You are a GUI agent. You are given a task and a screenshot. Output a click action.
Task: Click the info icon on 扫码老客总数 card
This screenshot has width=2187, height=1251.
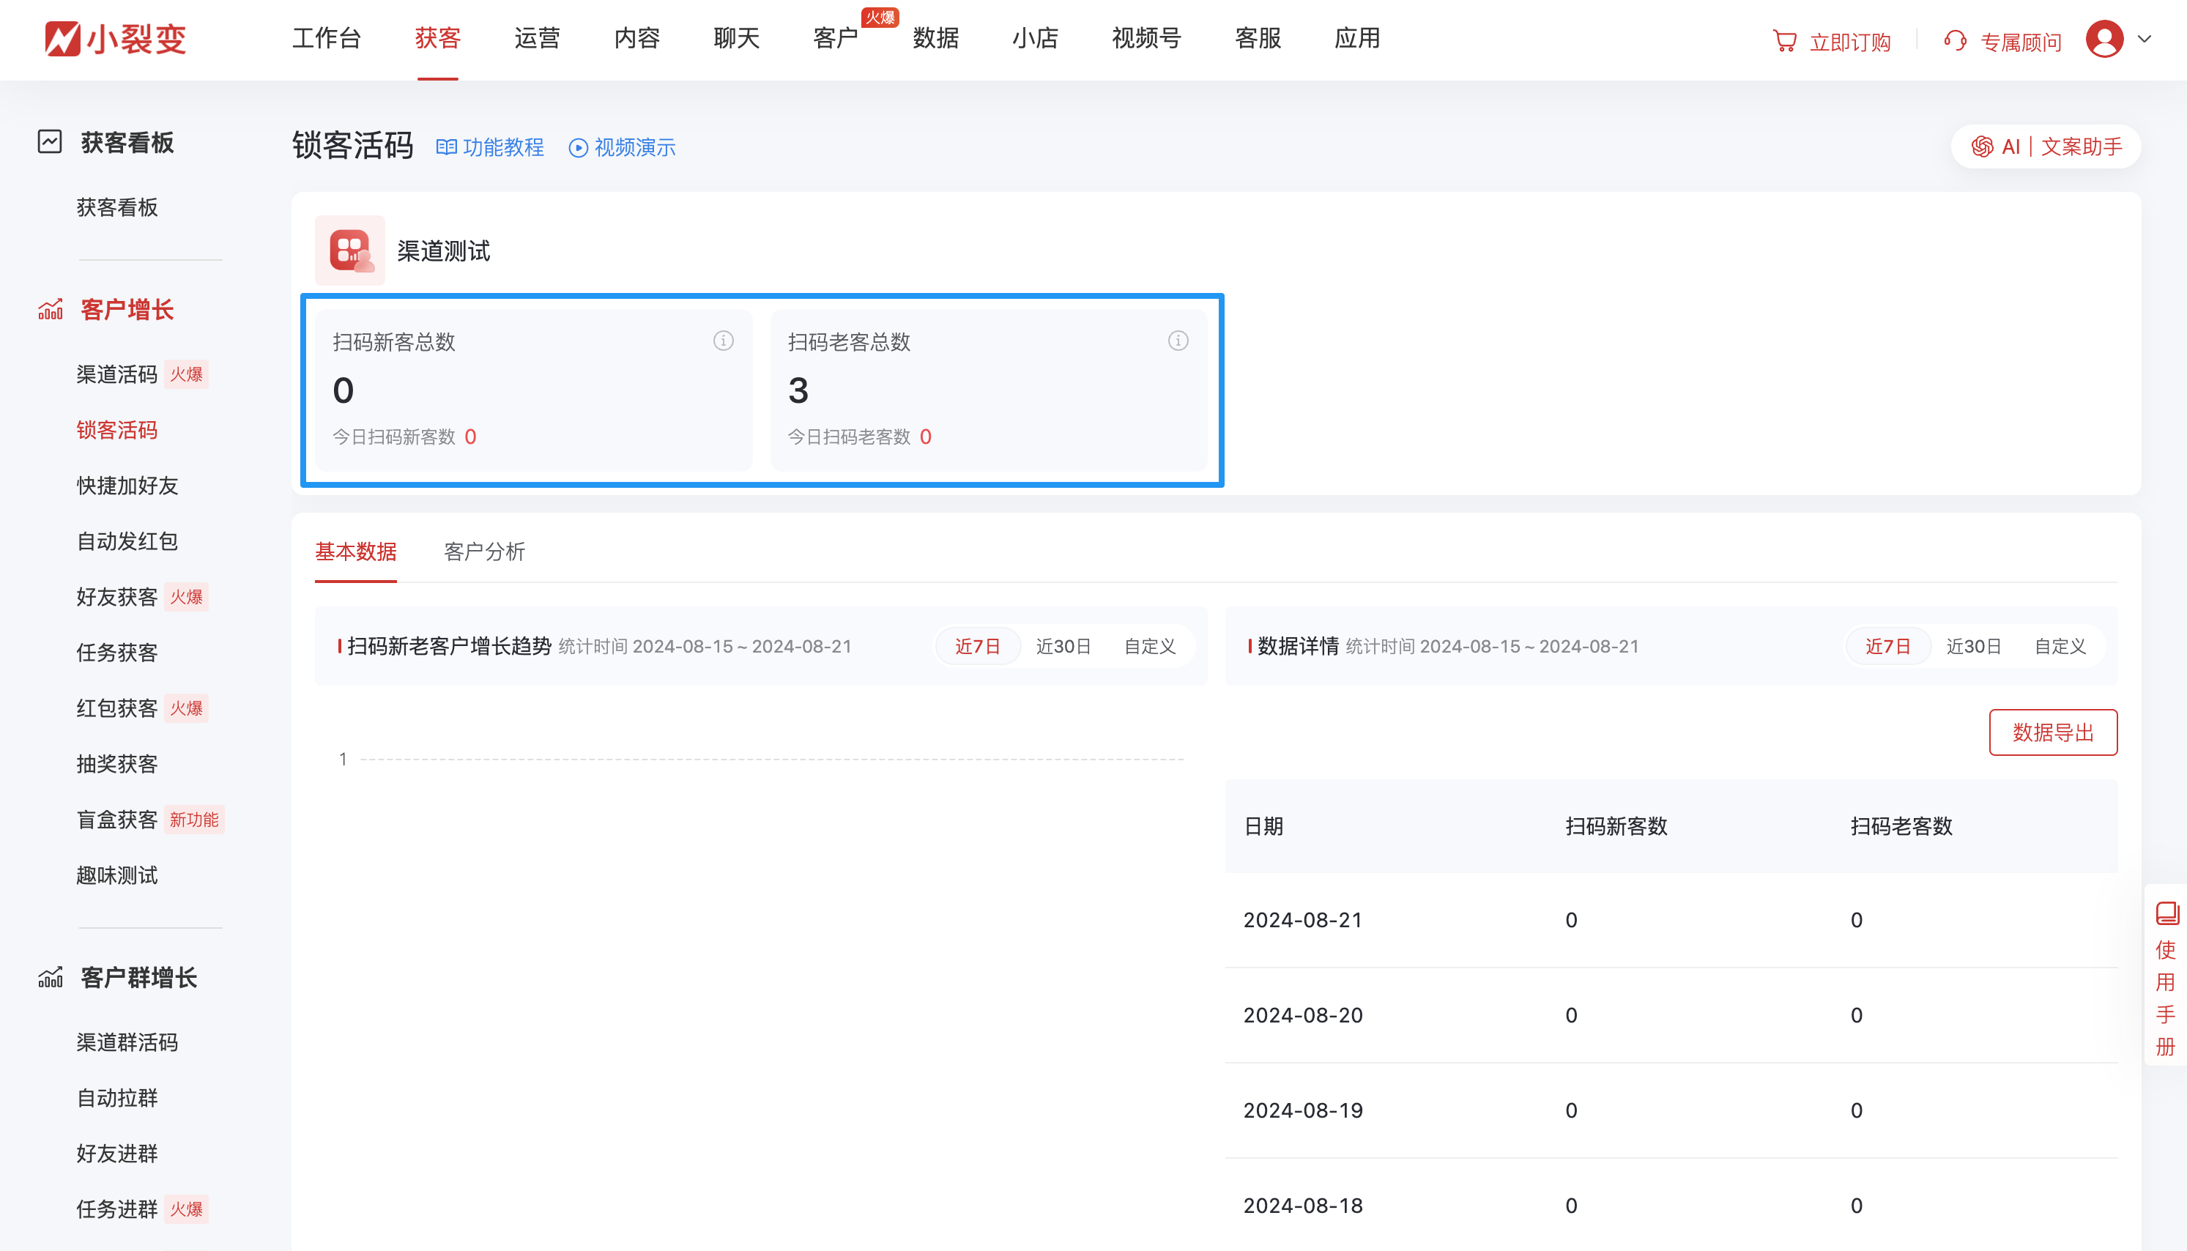(x=1178, y=341)
